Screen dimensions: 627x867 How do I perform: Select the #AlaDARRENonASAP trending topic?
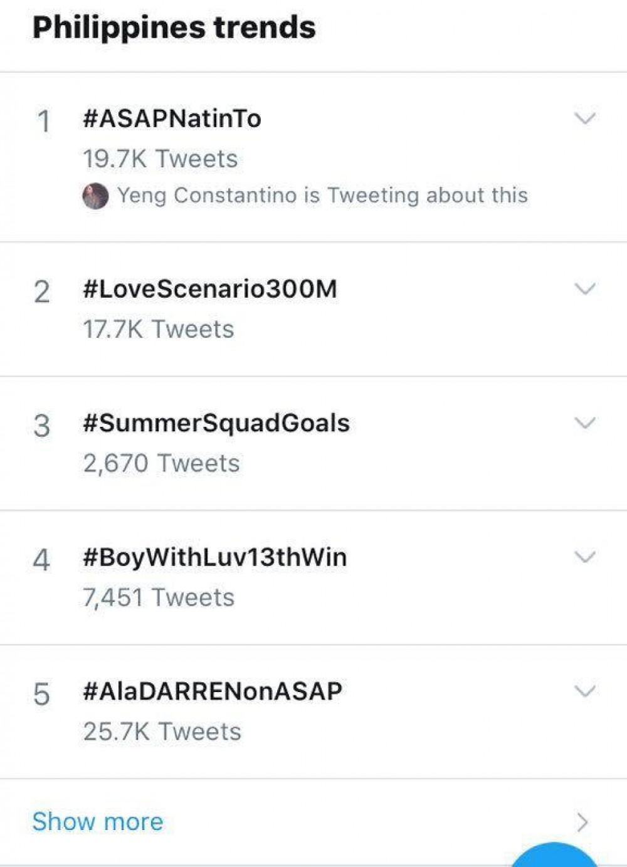[x=212, y=691]
